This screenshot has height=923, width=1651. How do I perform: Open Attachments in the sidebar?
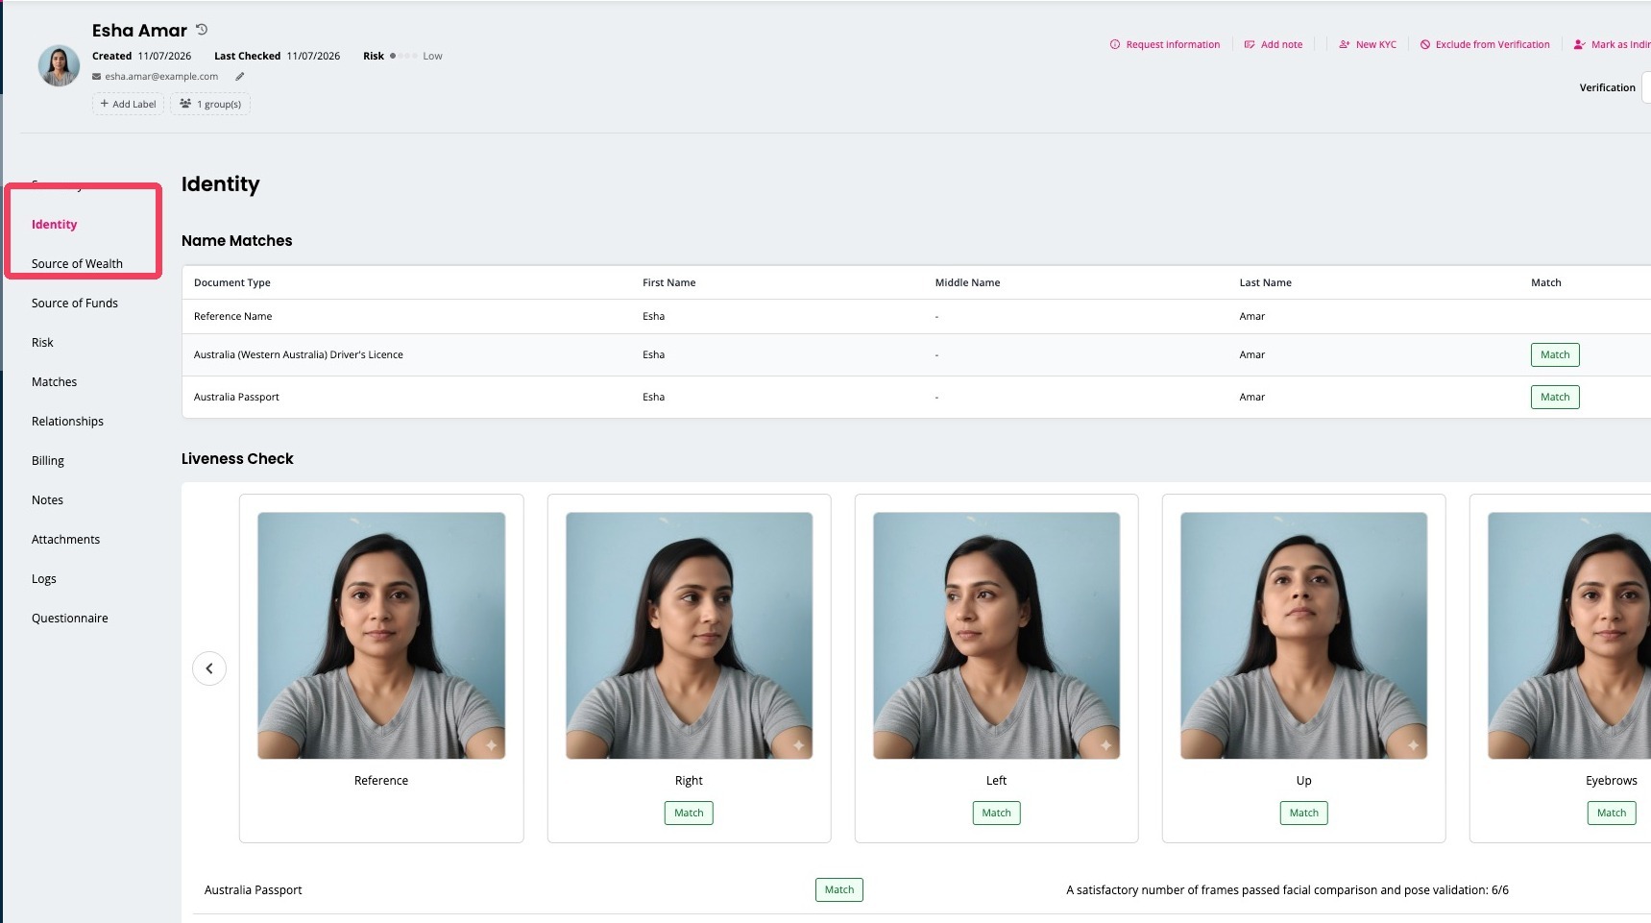coord(65,540)
